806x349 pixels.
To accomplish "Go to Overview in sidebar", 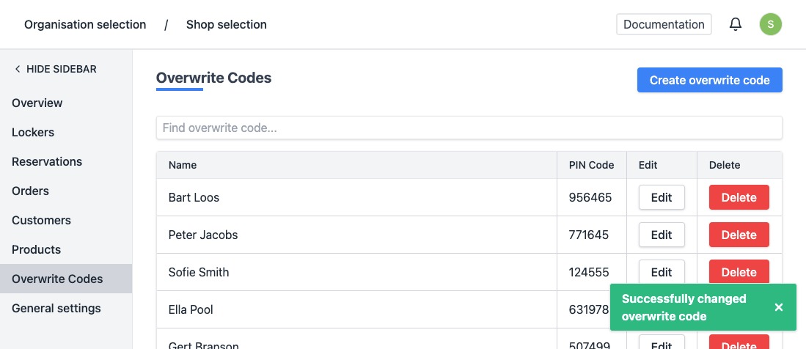I will tap(37, 103).
